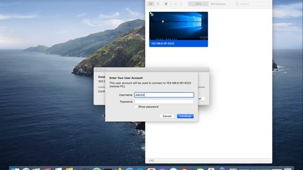This screenshot has width=303, height=170.
Task: Switch to grid view in Remote Desktop toolbar
Action: 151,4
